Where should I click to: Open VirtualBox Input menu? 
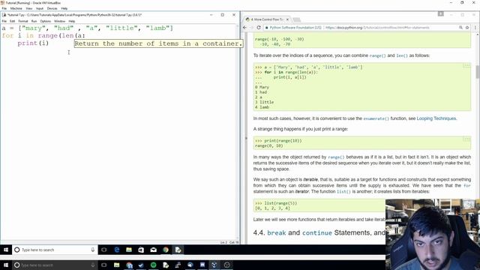pos(40,8)
